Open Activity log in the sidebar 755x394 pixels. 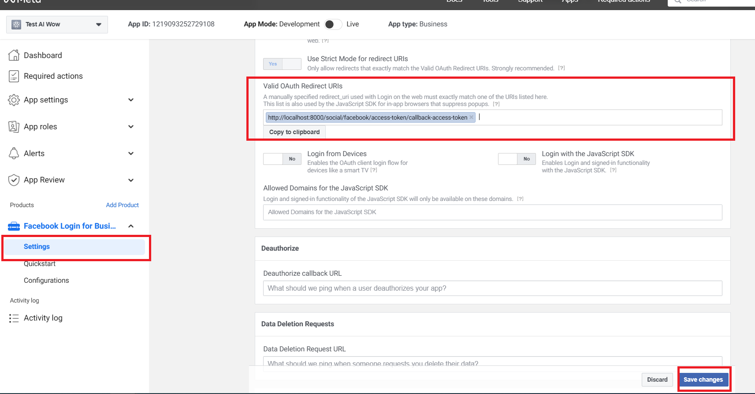[x=43, y=318]
